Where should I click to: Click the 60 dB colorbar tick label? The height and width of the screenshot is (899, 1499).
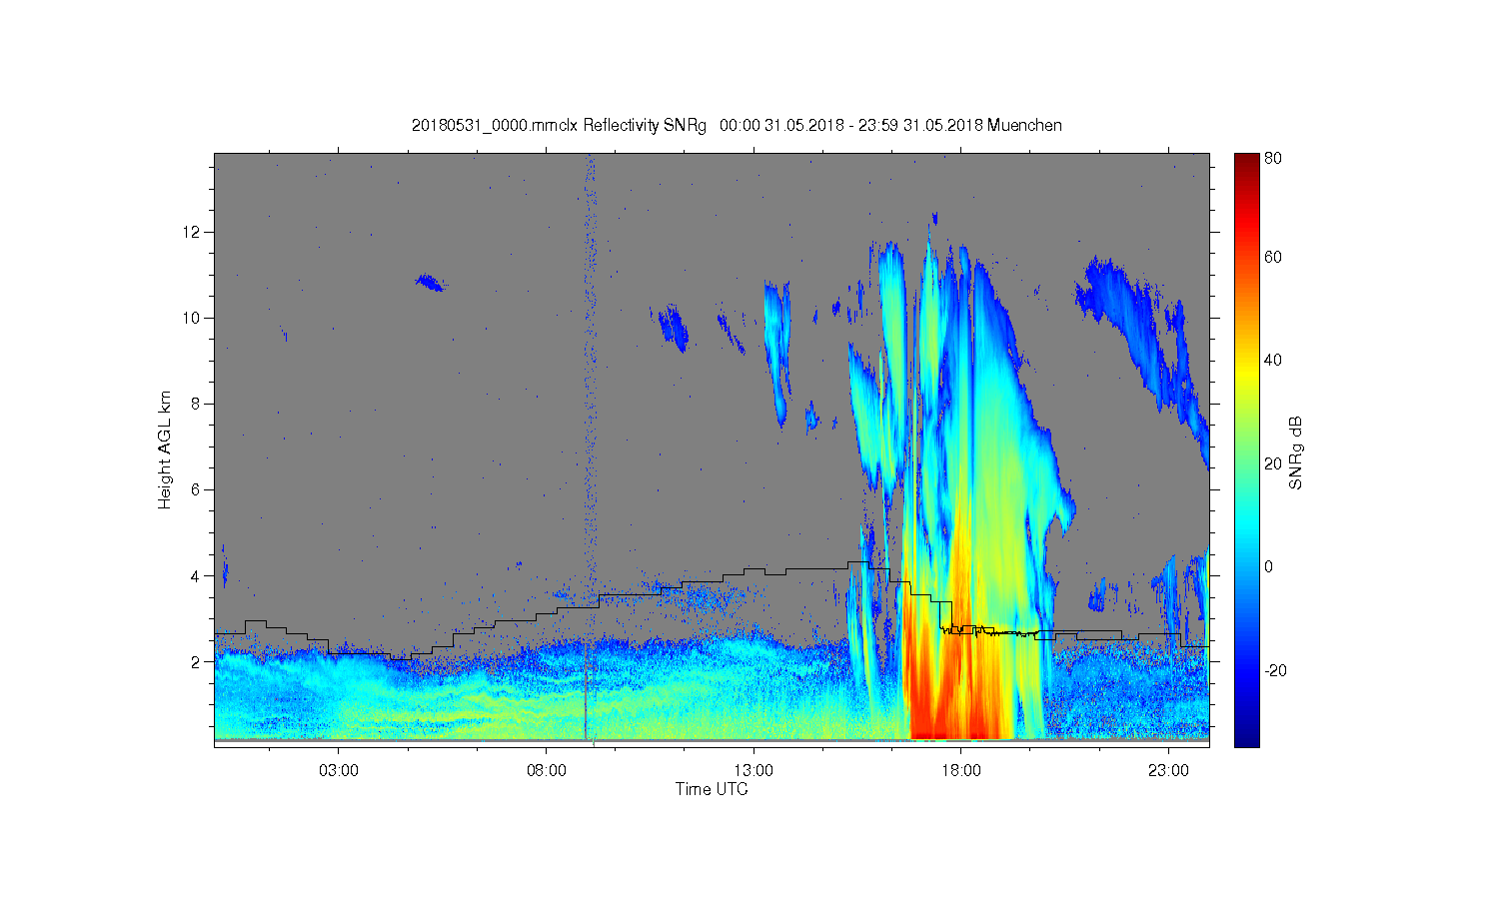coord(1273,257)
